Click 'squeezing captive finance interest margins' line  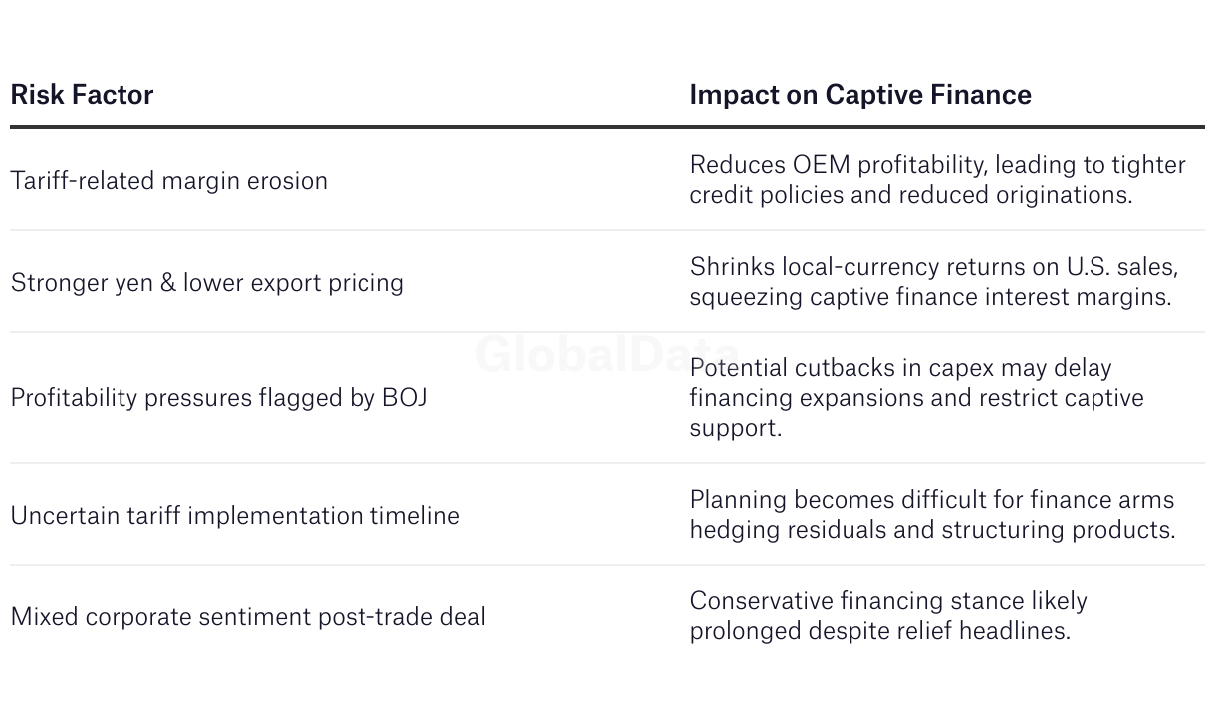point(930,297)
